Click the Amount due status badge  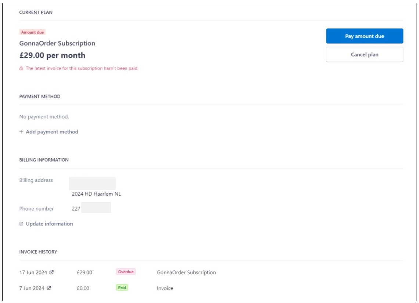pyautogui.click(x=32, y=32)
